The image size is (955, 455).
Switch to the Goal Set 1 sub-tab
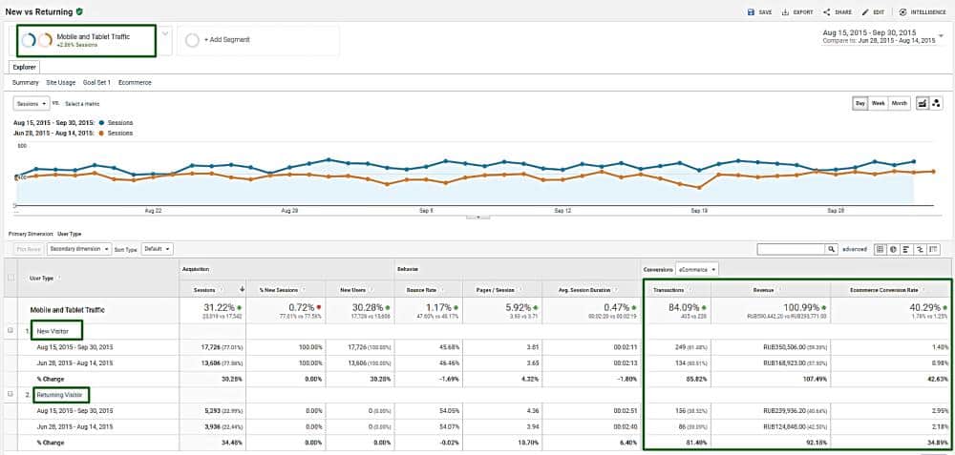pos(96,82)
